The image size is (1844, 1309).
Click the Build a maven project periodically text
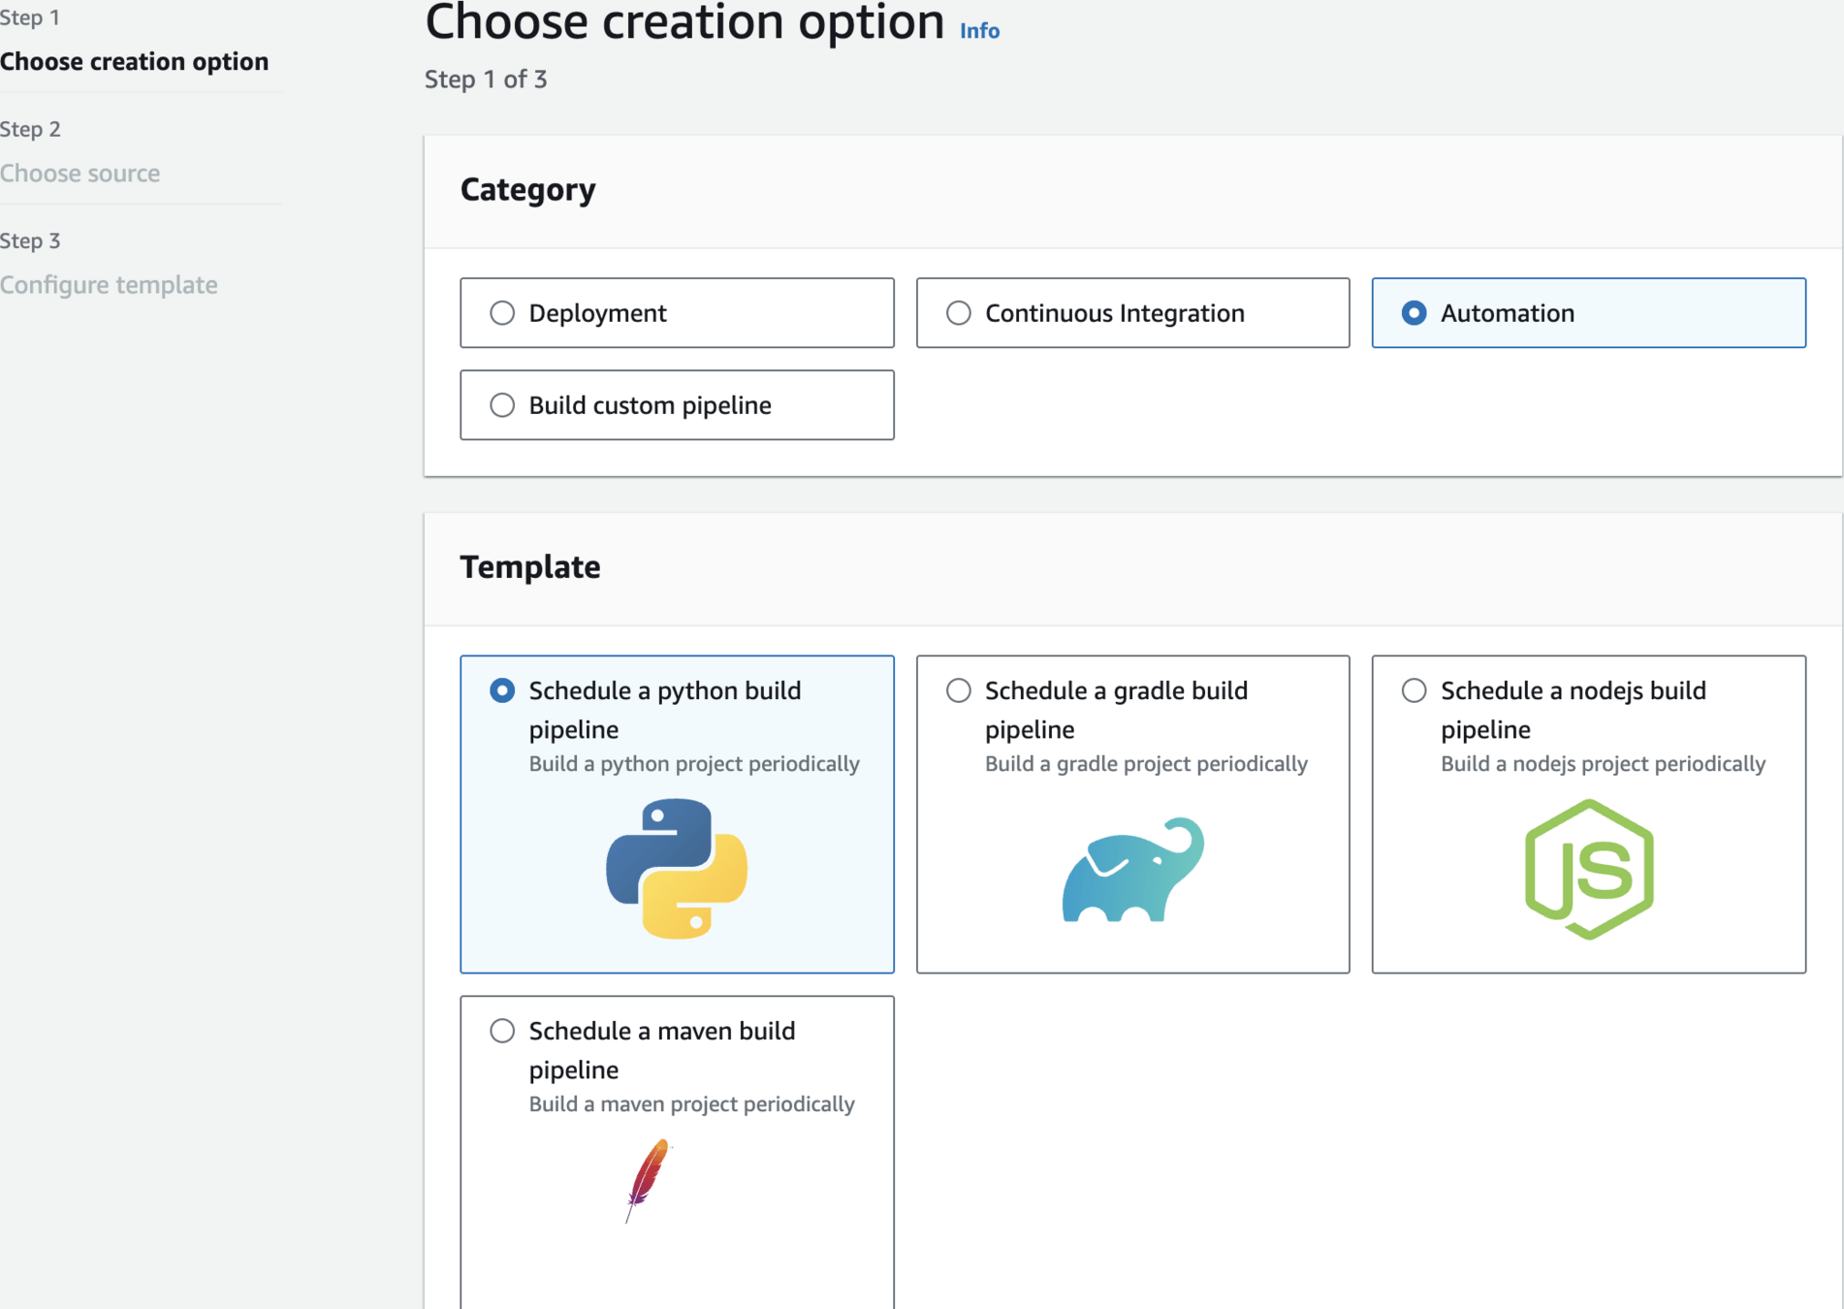pyautogui.click(x=691, y=1103)
